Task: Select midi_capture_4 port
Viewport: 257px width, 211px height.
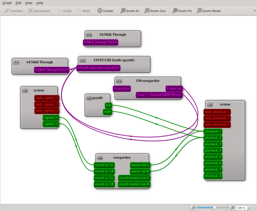Action: tap(47, 111)
